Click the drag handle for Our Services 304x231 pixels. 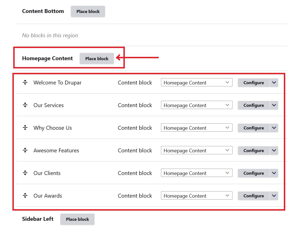point(25,105)
